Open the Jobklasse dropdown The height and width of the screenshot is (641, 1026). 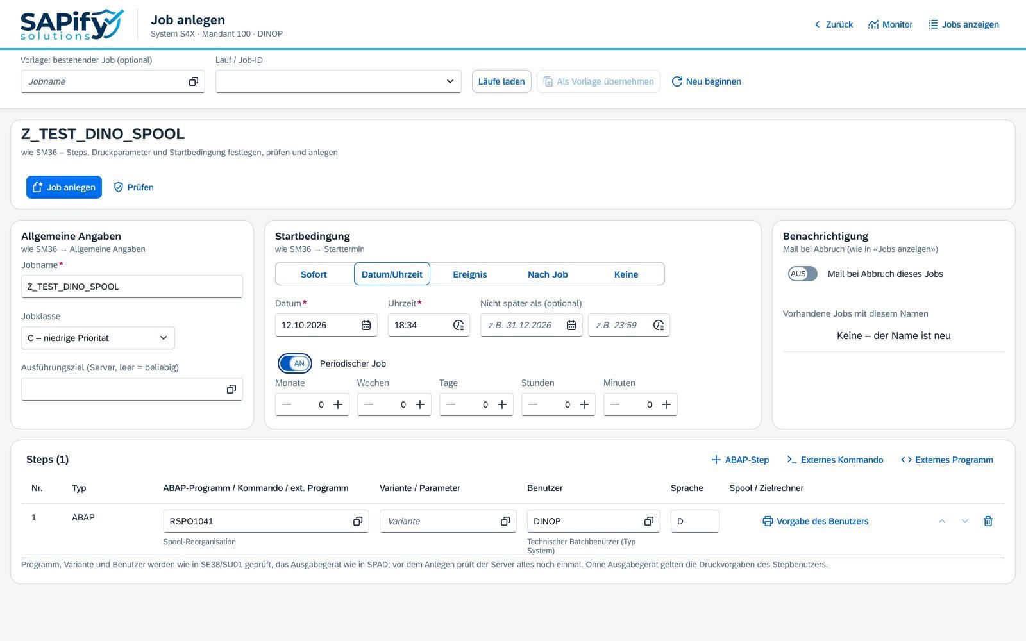(x=98, y=338)
